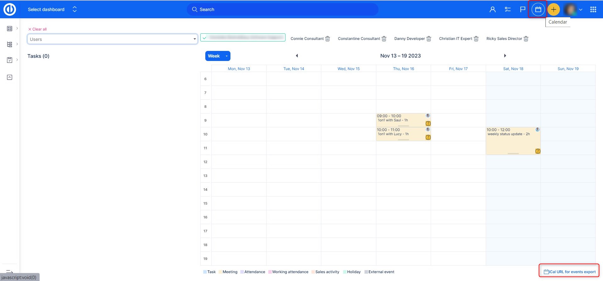Click the yellow plus add button
The image size is (603, 281).
click(553, 9)
